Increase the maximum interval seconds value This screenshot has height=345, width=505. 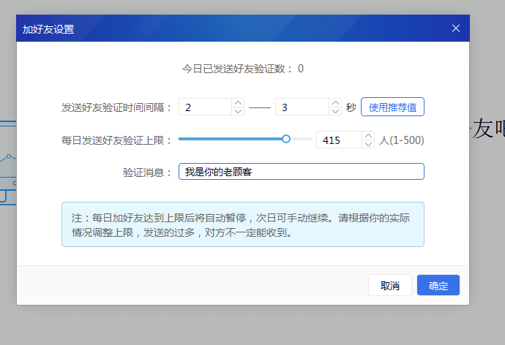pyautogui.click(x=334, y=103)
